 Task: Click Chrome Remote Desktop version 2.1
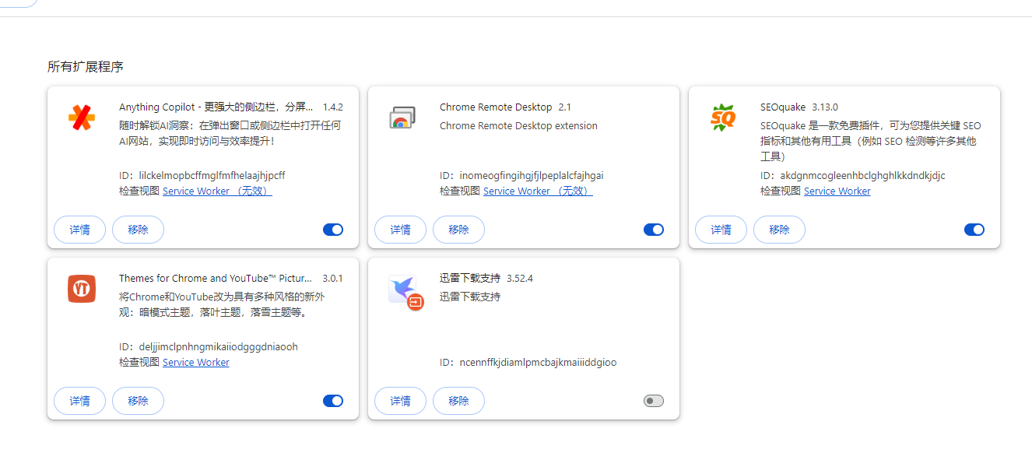[x=565, y=107]
